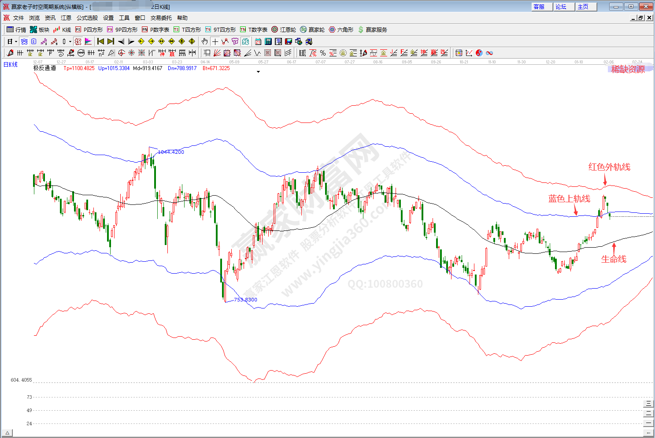Jump to first bar with skip-to-start arrow
Image resolution: width=655 pixels, height=438 pixels.
click(100, 41)
